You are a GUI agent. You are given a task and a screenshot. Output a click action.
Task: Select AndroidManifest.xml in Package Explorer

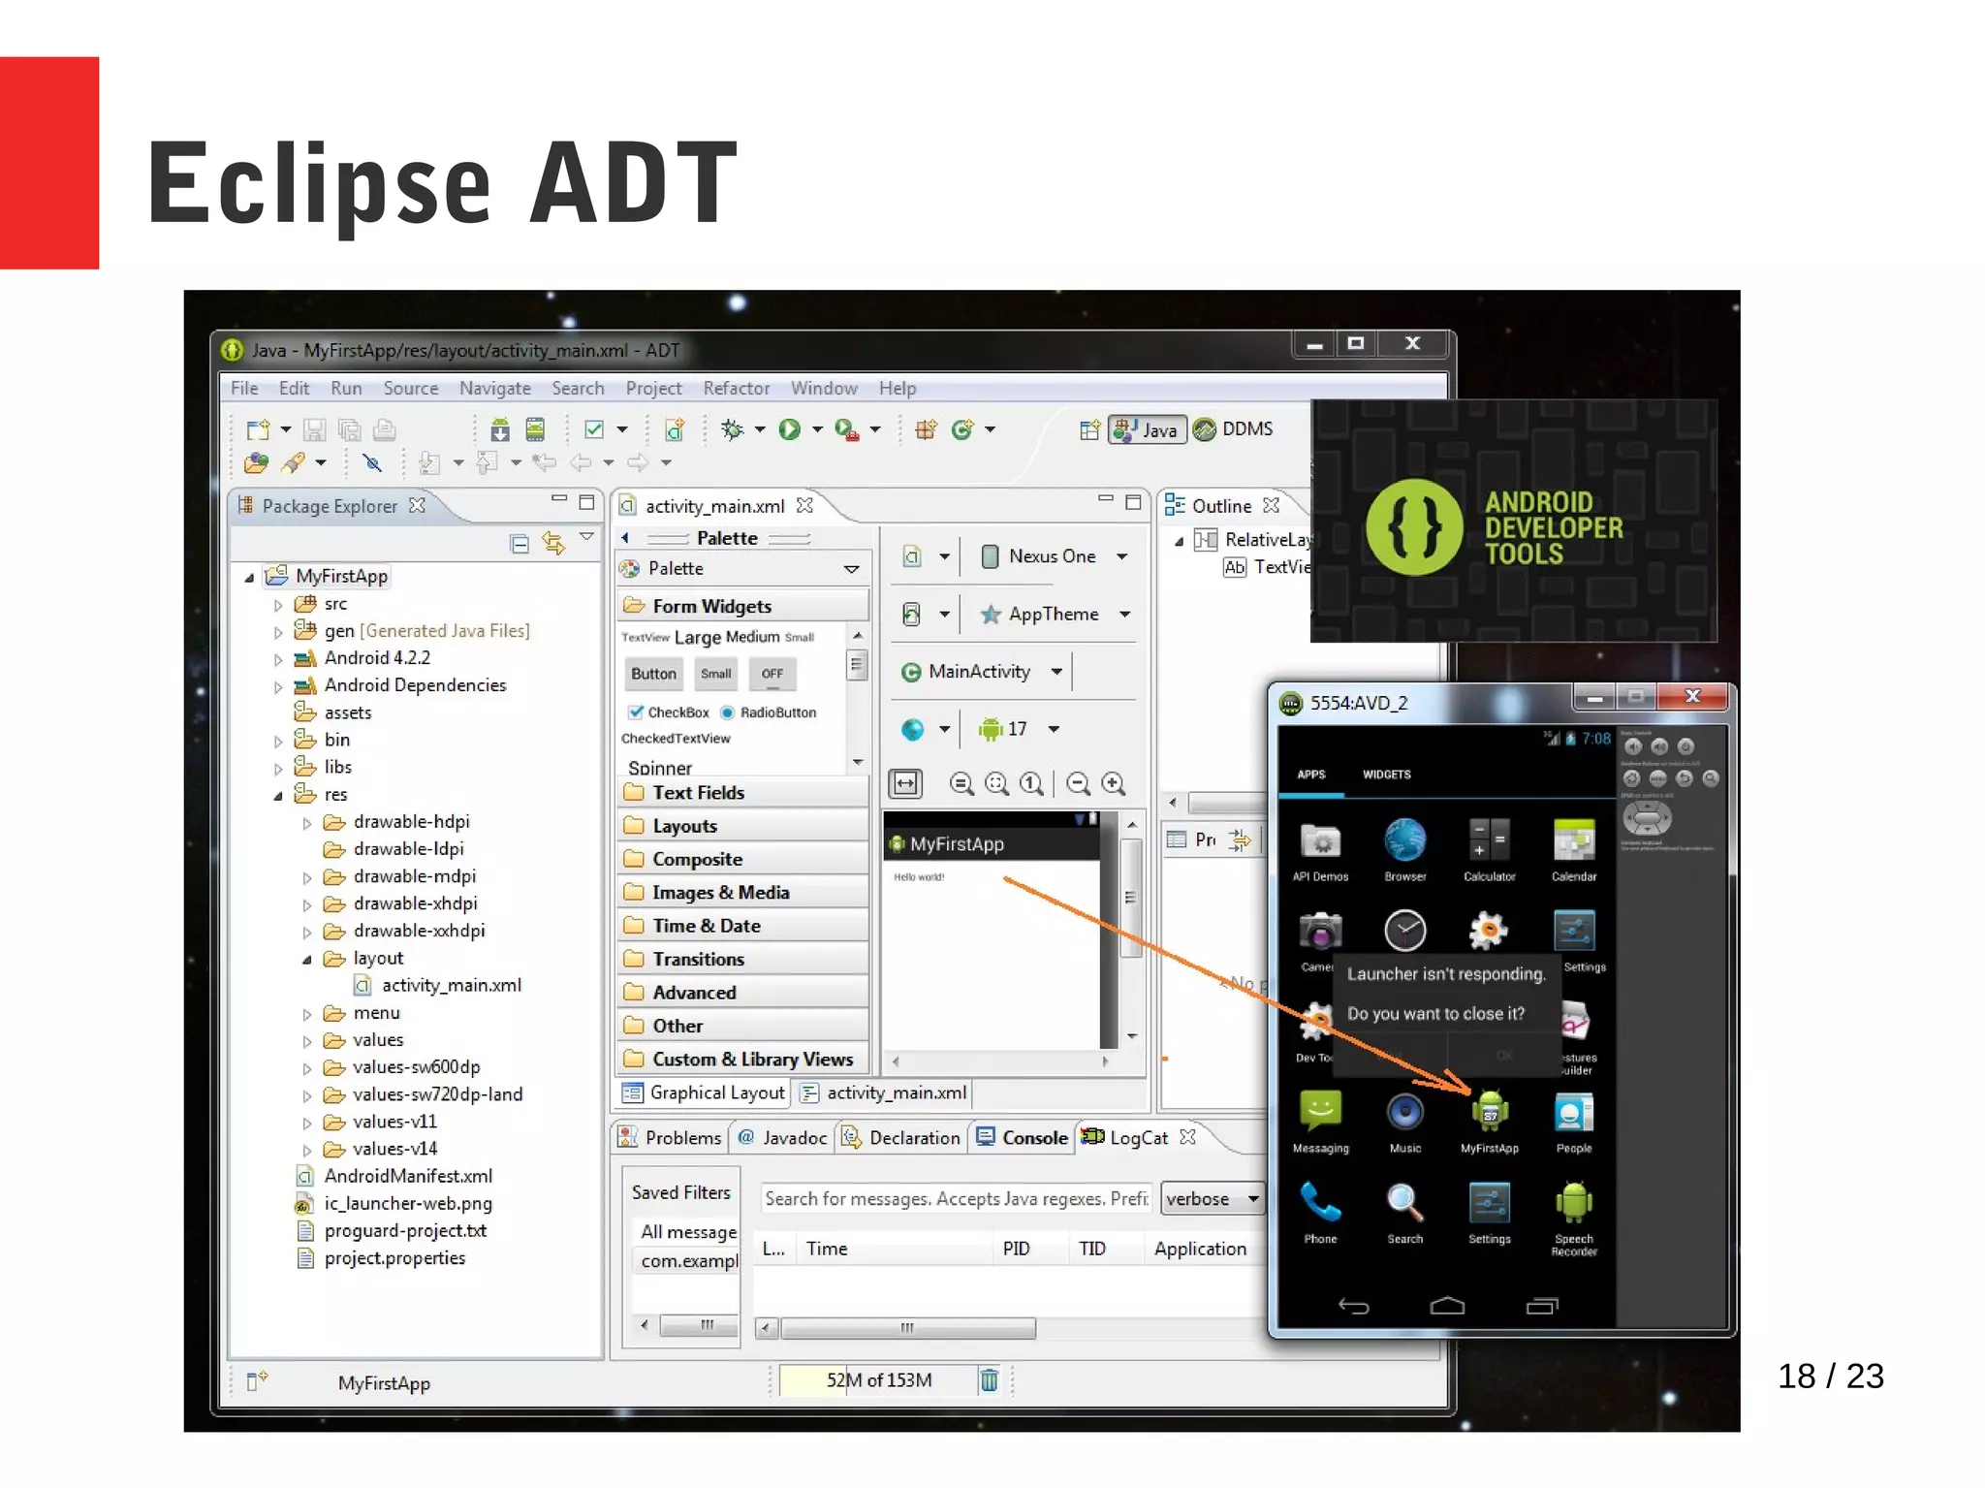pos(395,1177)
